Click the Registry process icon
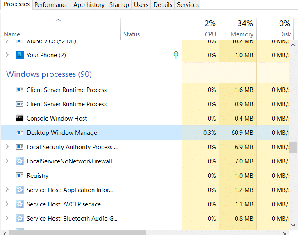Screen dimensions: 298x235 pos(19,176)
